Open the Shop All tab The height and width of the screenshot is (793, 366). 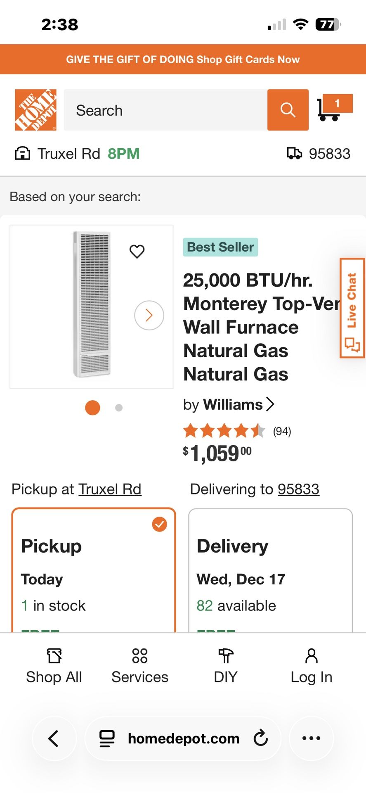point(54,666)
